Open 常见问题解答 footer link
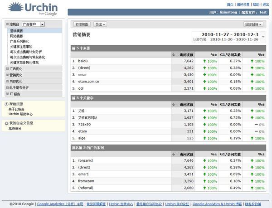272x208 pixels. [96, 204]
